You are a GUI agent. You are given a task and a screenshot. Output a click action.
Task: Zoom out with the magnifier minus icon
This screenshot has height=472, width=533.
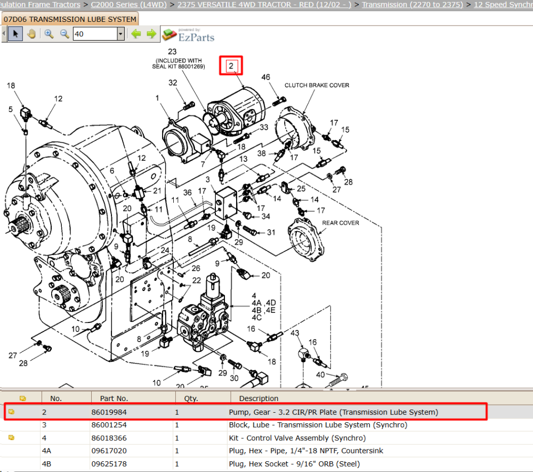click(x=64, y=34)
